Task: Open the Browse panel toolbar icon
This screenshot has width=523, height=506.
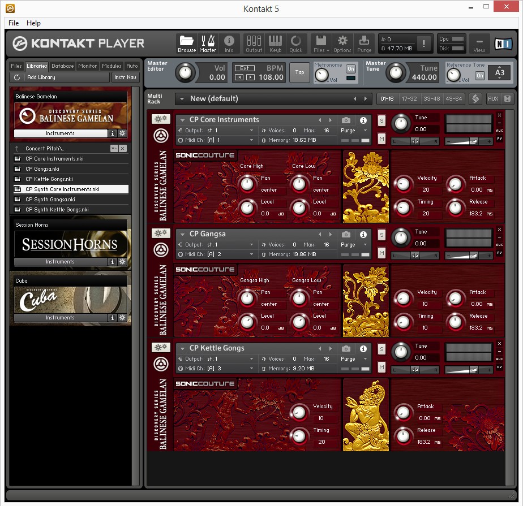Action: [x=186, y=44]
